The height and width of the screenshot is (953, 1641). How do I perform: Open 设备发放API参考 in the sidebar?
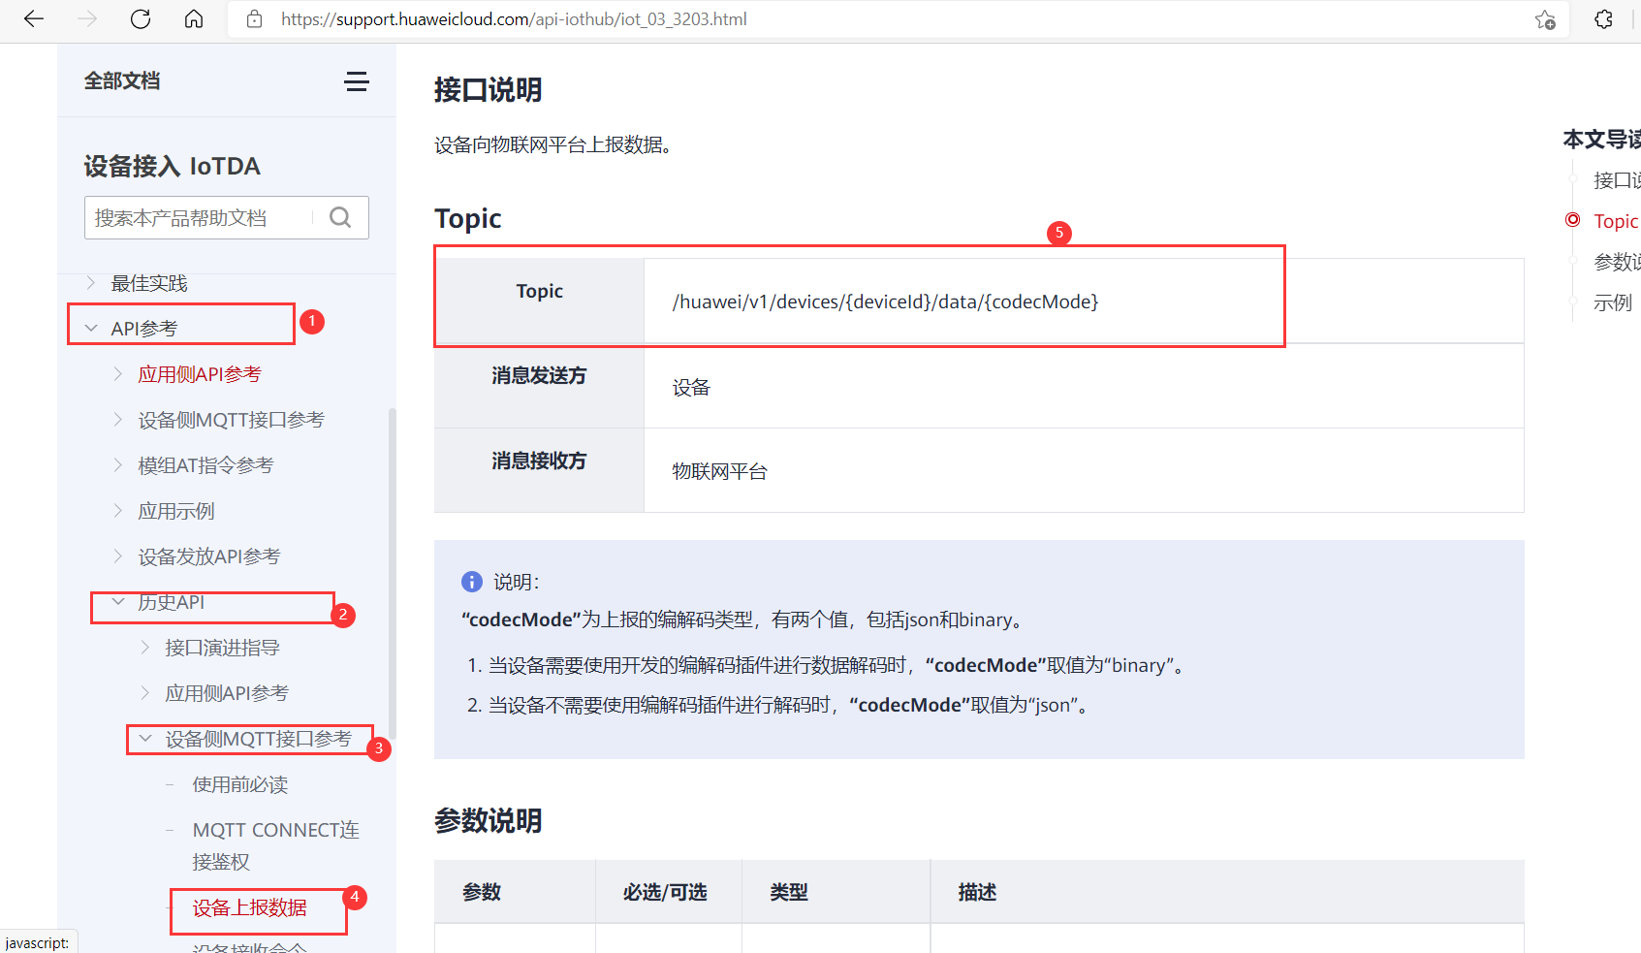point(209,556)
